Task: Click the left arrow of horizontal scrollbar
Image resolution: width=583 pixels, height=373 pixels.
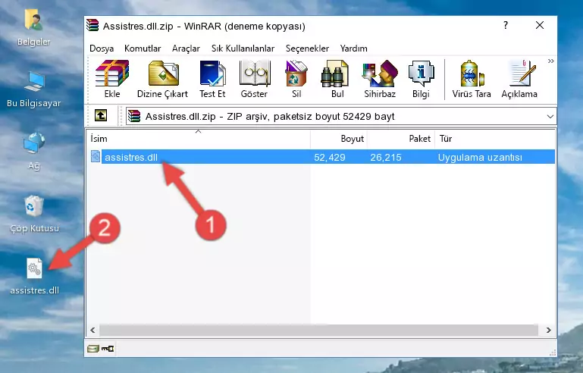Action: click(92, 330)
